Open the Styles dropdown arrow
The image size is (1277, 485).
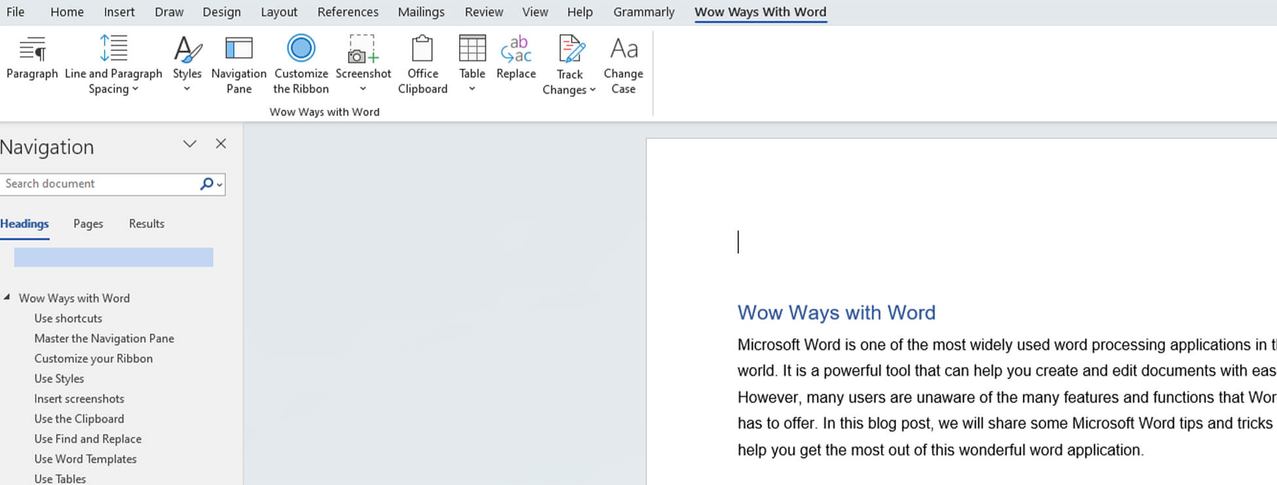coord(187,89)
